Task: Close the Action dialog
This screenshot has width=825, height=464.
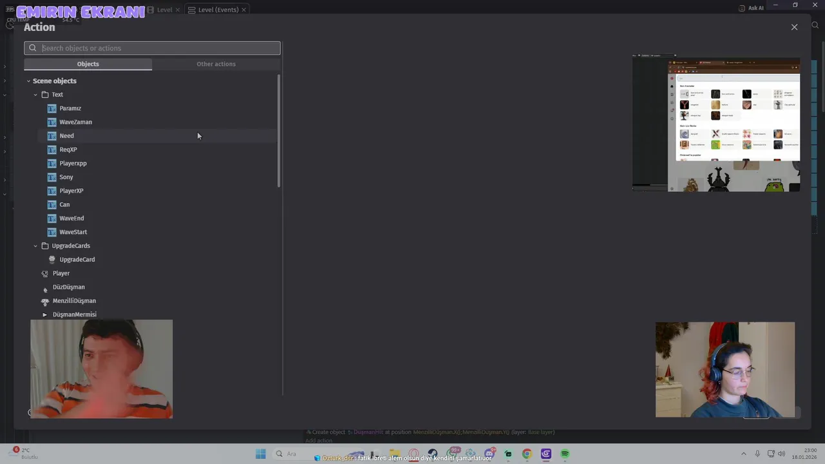Action: coord(794,27)
